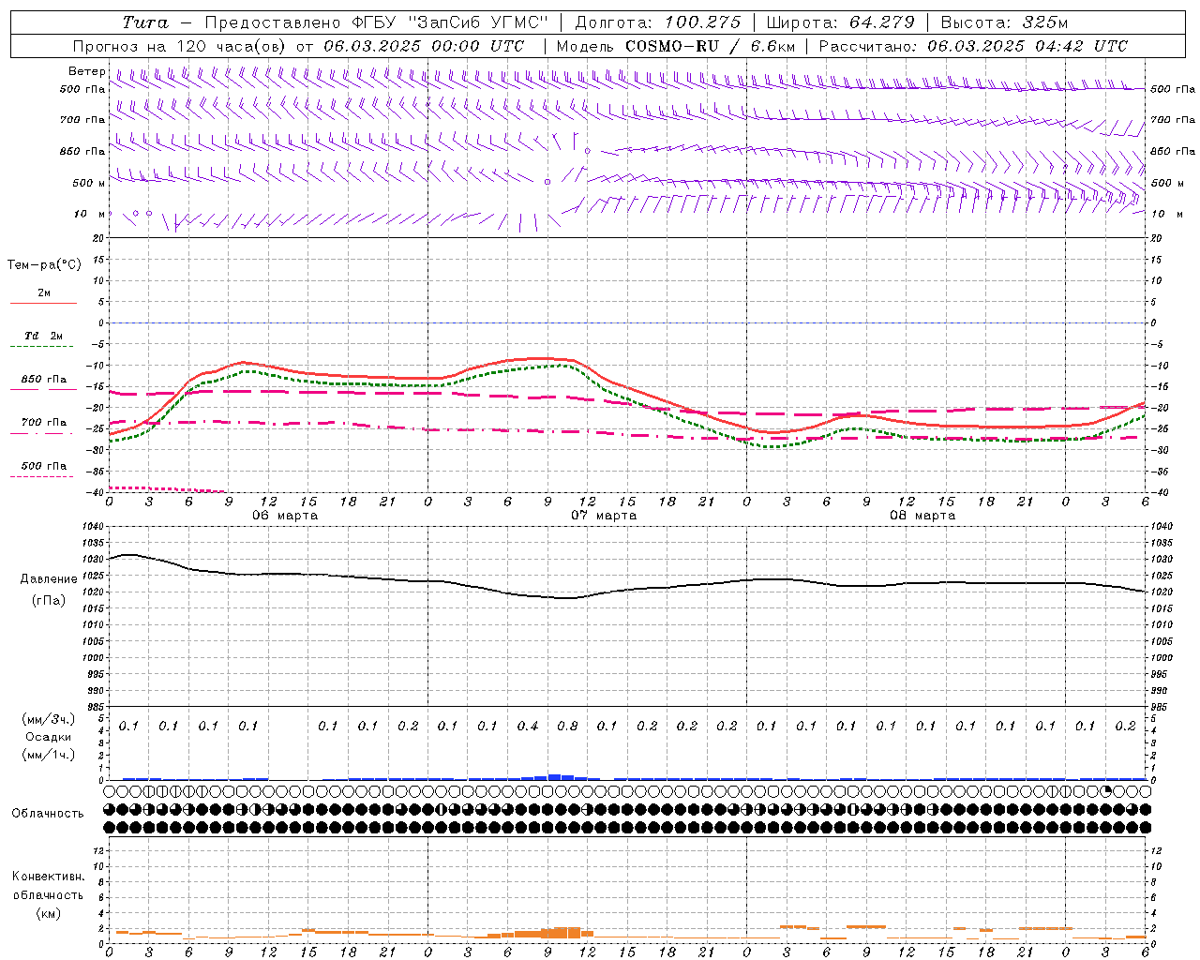Click "Прогноз на 120 часа(ов)" text
This screenshot has height=960, width=1200.
181,46
